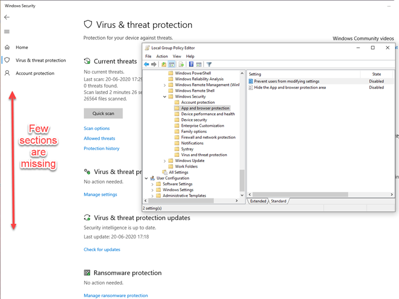This screenshot has height=299, width=399.
Task: Click the Forward arrow in Group Policy toolbar
Action: [154, 64]
